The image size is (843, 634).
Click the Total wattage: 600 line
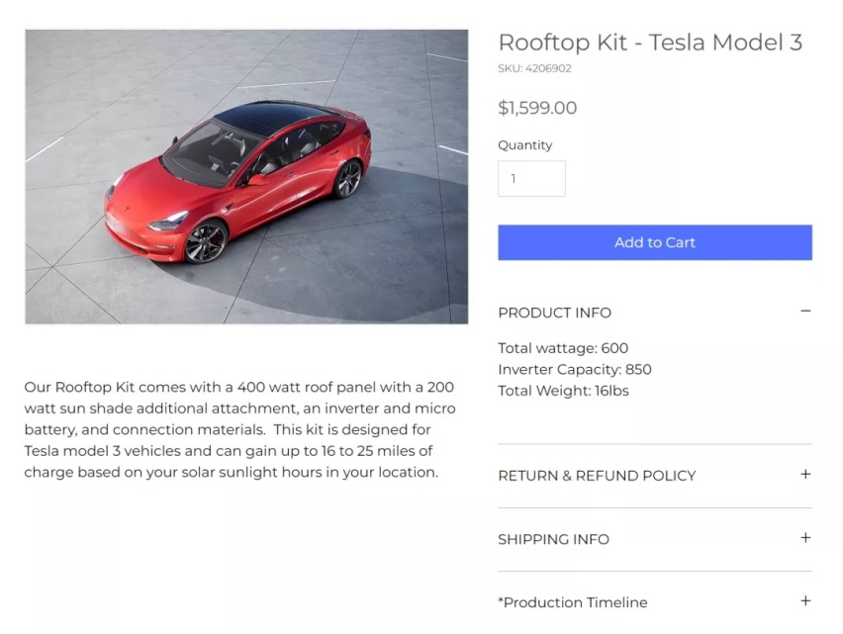tap(563, 348)
